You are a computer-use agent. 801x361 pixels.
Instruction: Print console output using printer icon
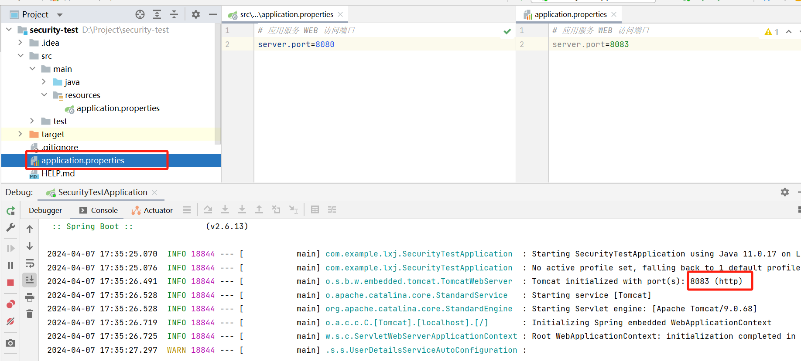point(30,297)
